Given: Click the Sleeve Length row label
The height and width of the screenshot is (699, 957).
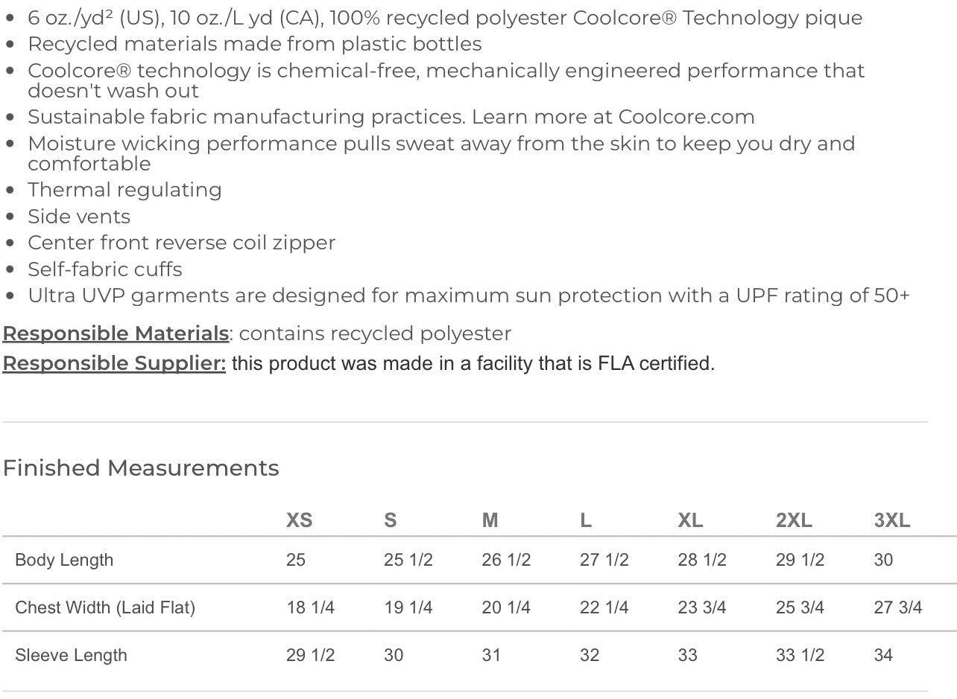Looking at the screenshot, I should [x=71, y=655].
